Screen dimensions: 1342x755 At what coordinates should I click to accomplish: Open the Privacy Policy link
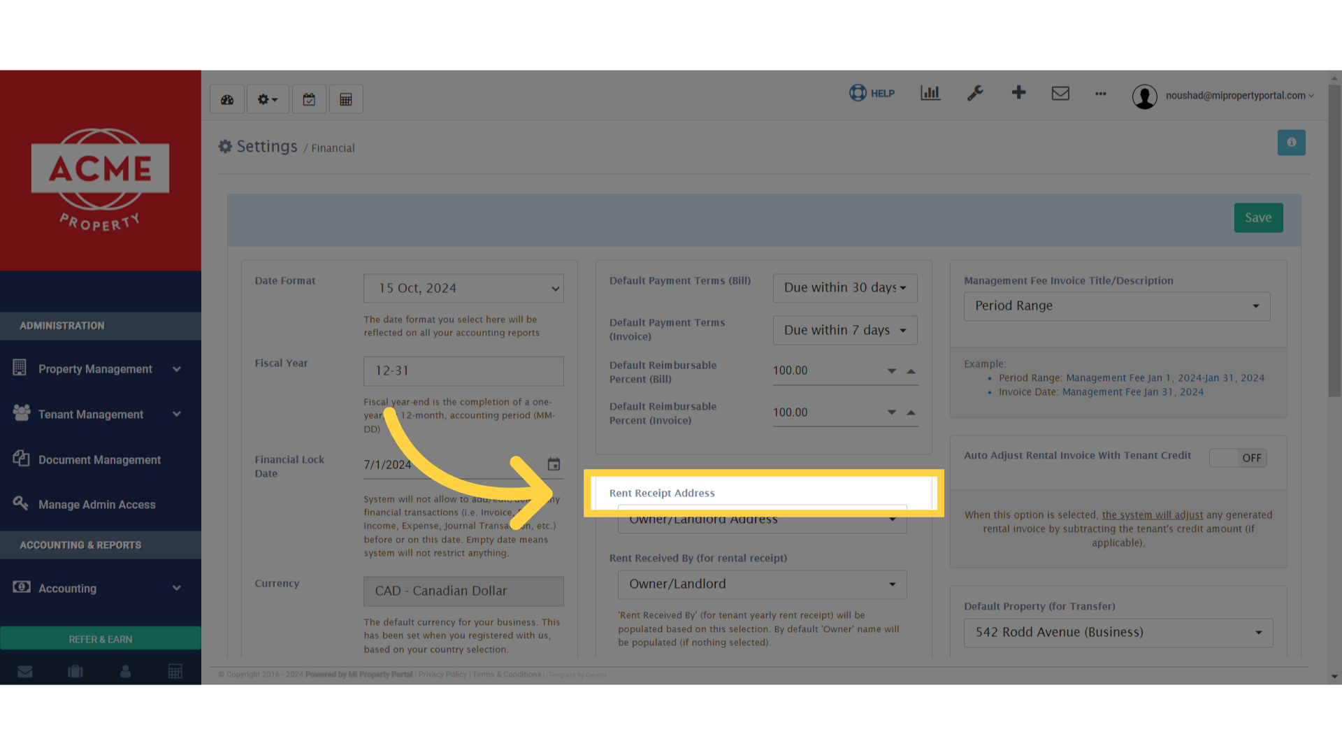pos(442,674)
